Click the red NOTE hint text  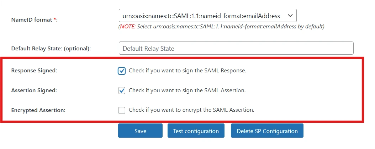click(127, 27)
